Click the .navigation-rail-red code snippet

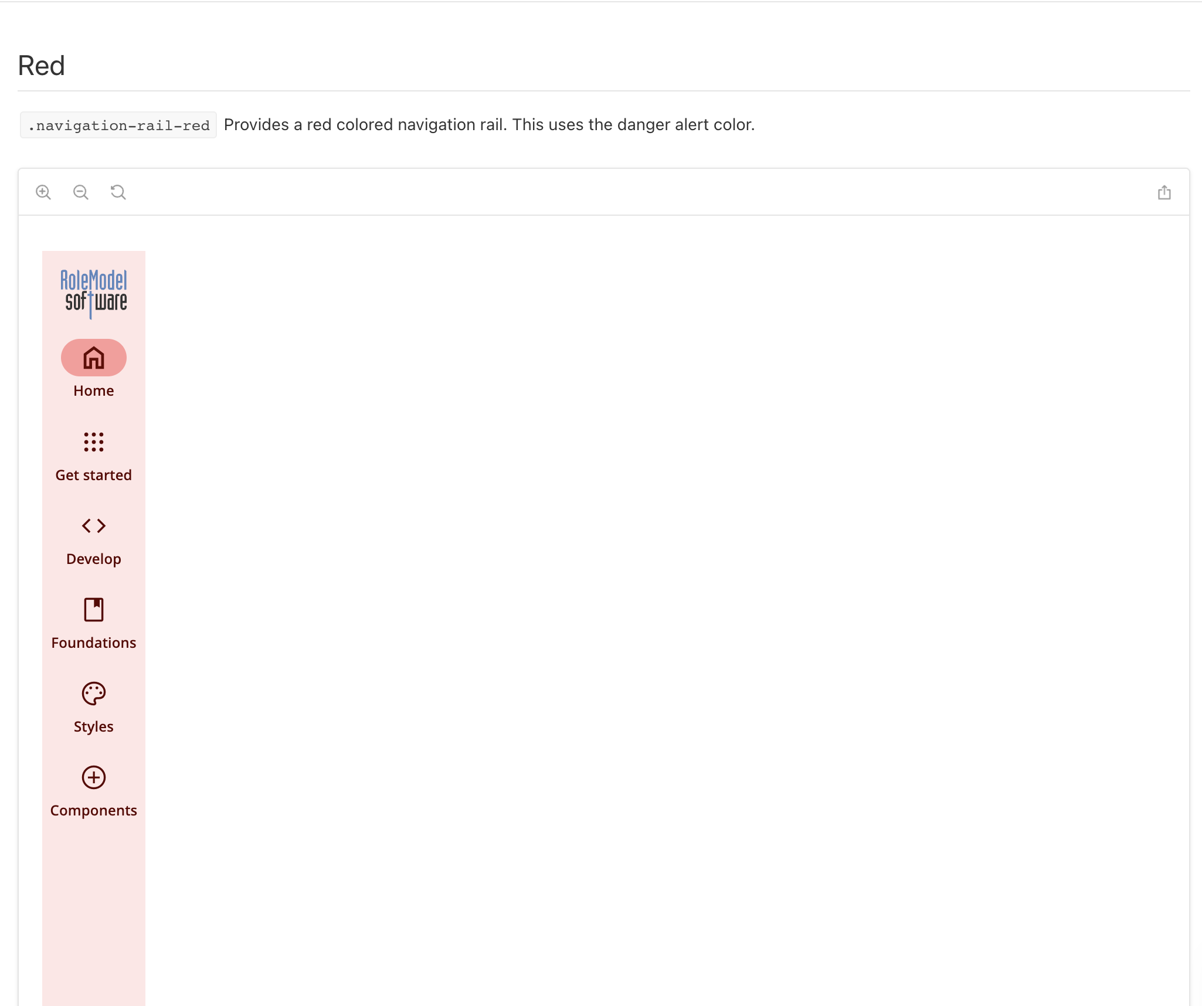[118, 125]
